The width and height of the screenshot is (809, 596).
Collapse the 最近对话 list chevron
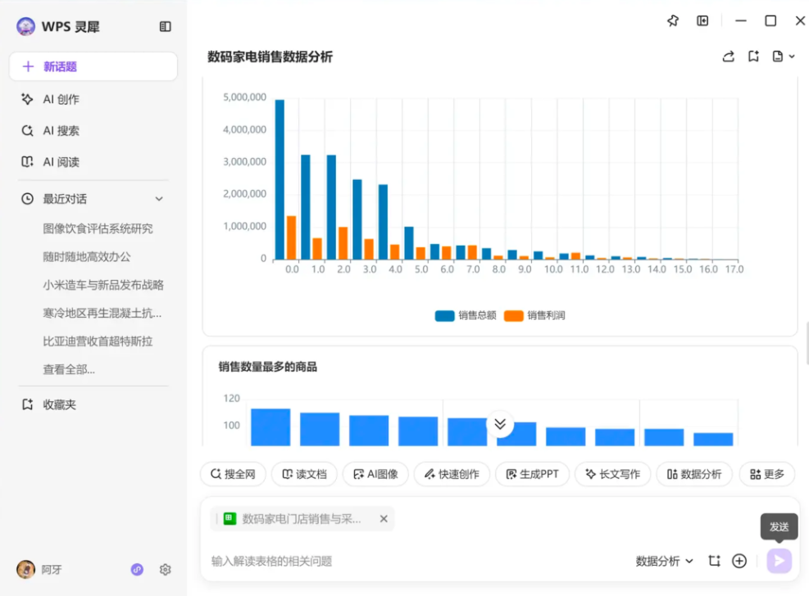point(159,199)
